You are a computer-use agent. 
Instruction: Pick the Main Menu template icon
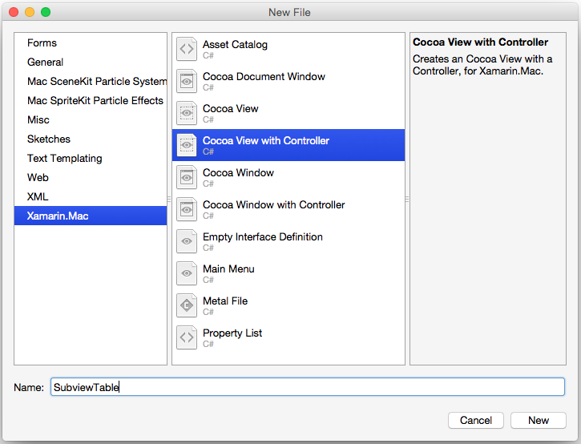pyautogui.click(x=187, y=273)
